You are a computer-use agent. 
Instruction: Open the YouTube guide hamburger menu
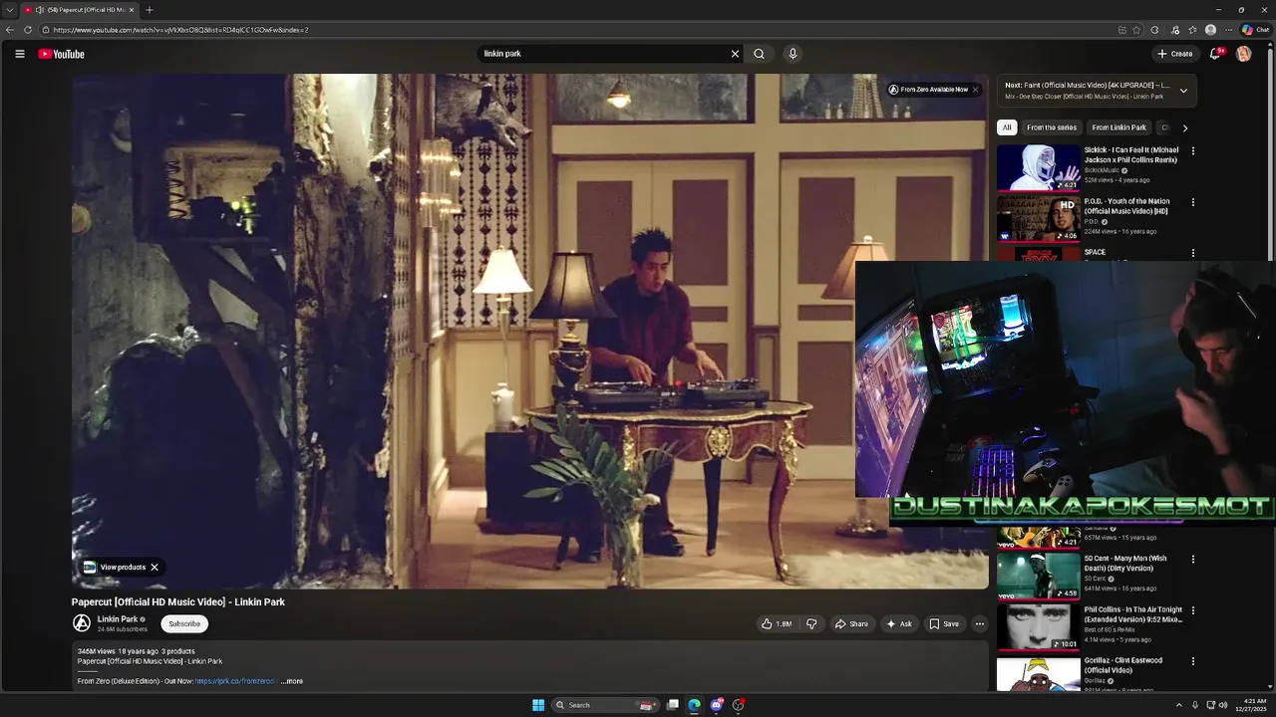(19, 54)
